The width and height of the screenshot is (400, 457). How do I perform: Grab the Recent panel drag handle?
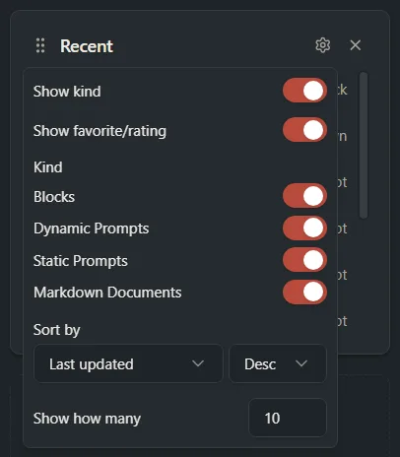click(40, 45)
